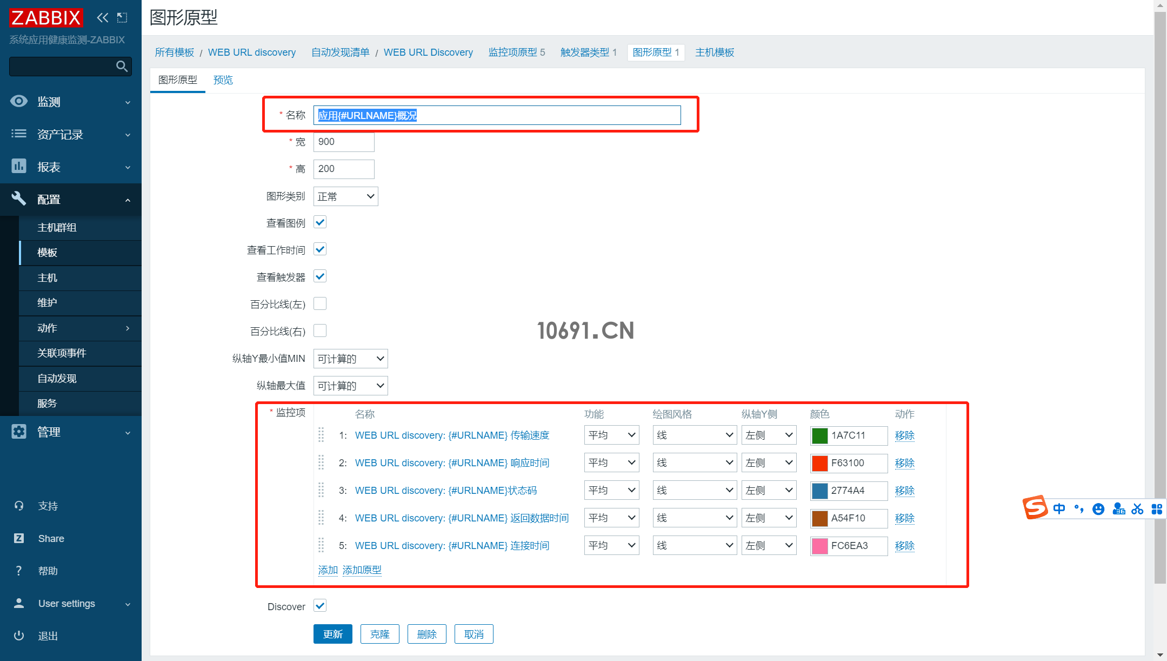The image size is (1167, 661).
Task: Click the 名称 input field
Action: [497, 115]
